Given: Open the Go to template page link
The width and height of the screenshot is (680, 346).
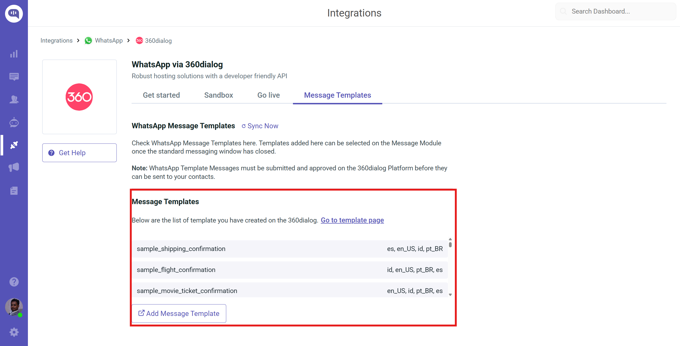Looking at the screenshot, I should [352, 220].
